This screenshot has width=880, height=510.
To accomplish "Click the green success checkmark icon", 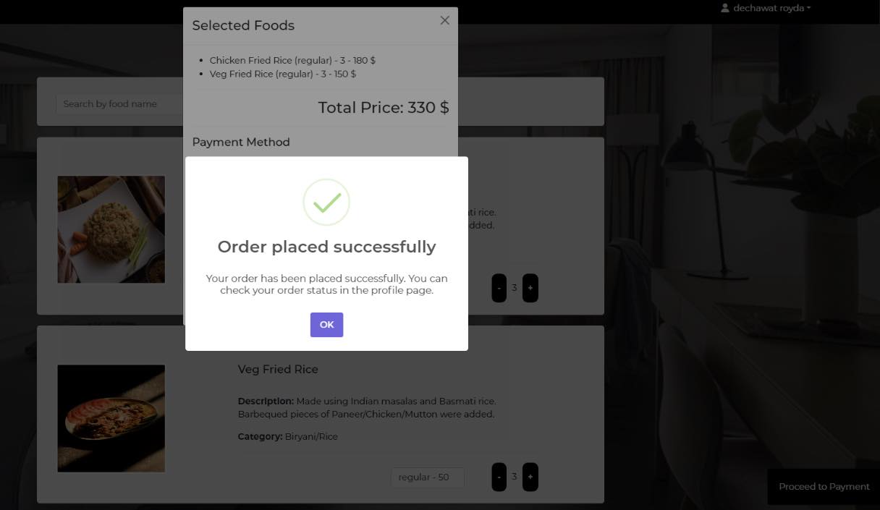I will click(326, 203).
